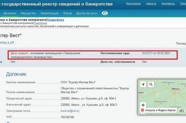The image size is (186, 123).
Task: Click the УНП value 192150165
Action: [67, 117]
